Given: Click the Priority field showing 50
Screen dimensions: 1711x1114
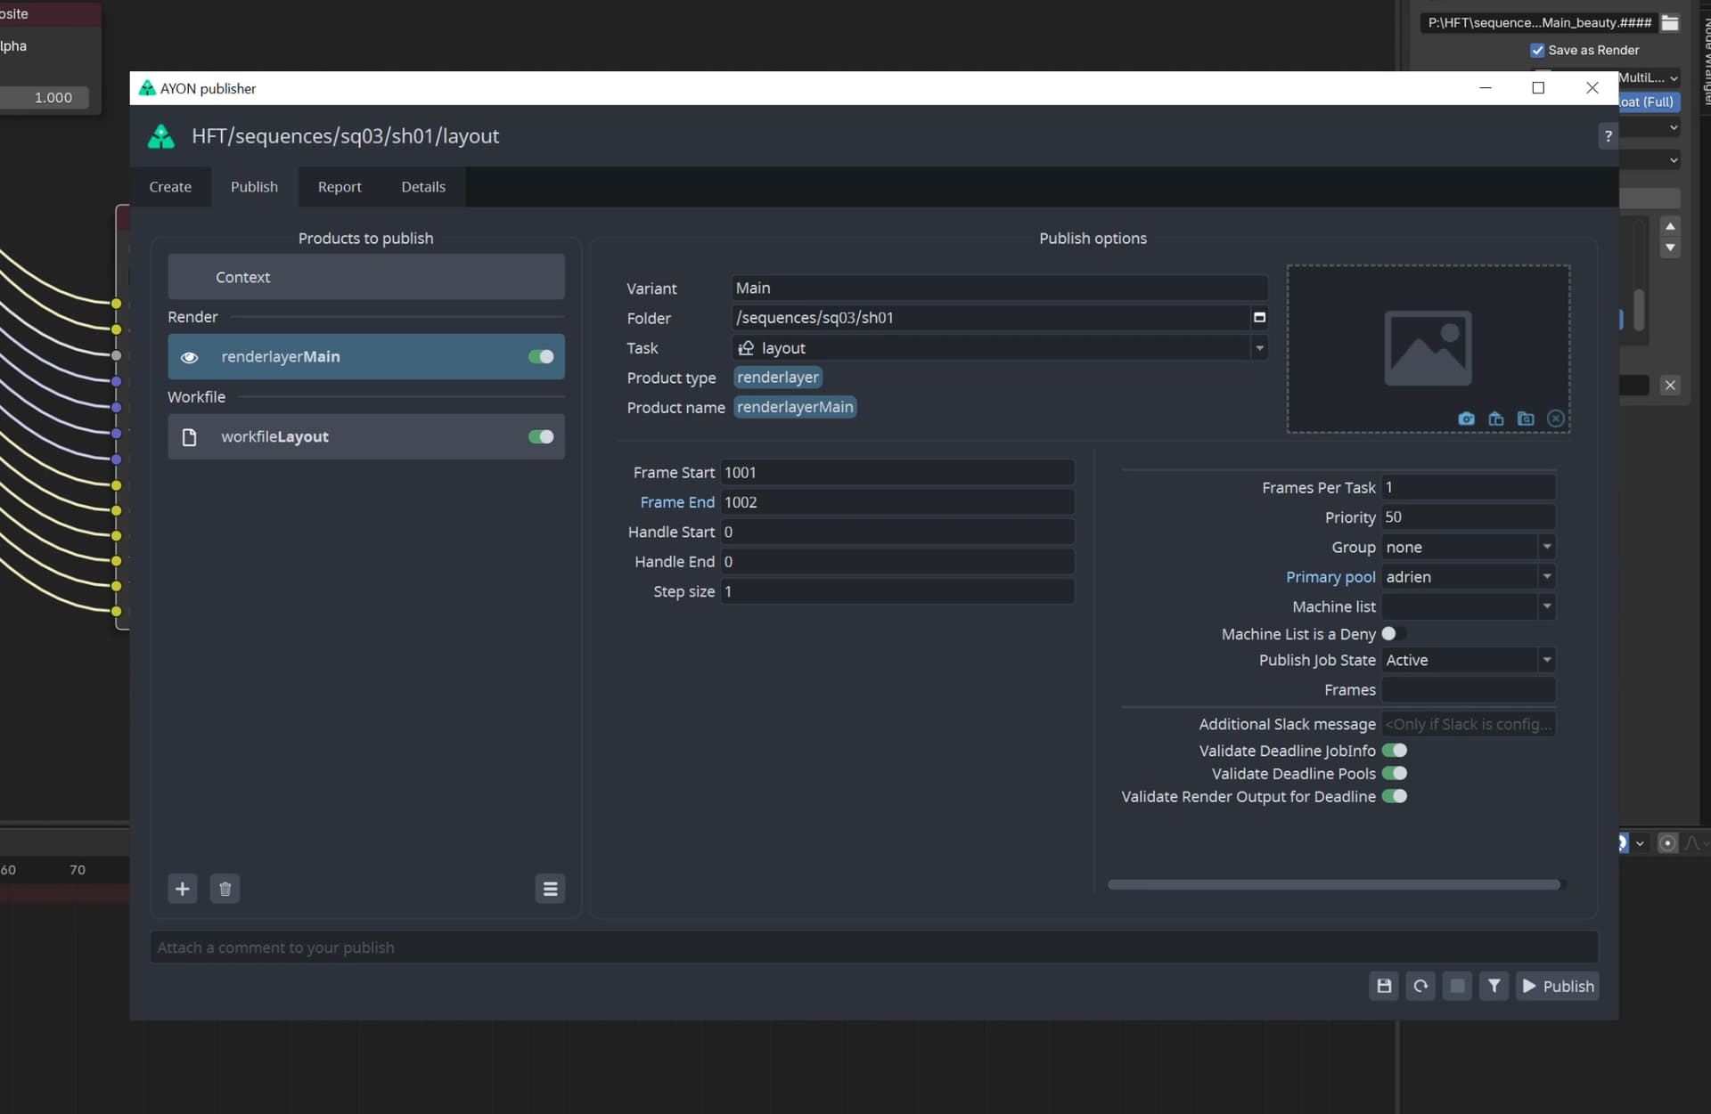Looking at the screenshot, I should pos(1468,517).
